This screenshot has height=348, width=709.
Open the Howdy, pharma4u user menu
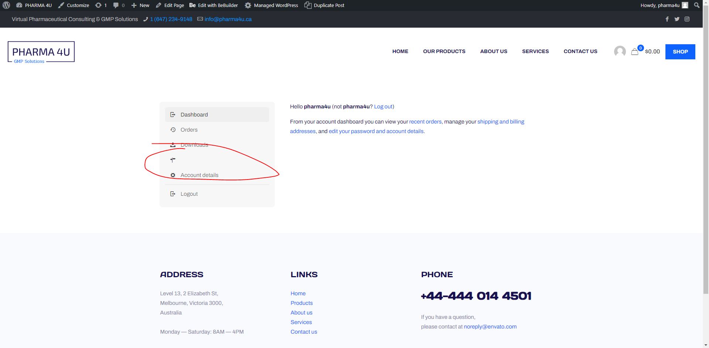pyautogui.click(x=664, y=5)
